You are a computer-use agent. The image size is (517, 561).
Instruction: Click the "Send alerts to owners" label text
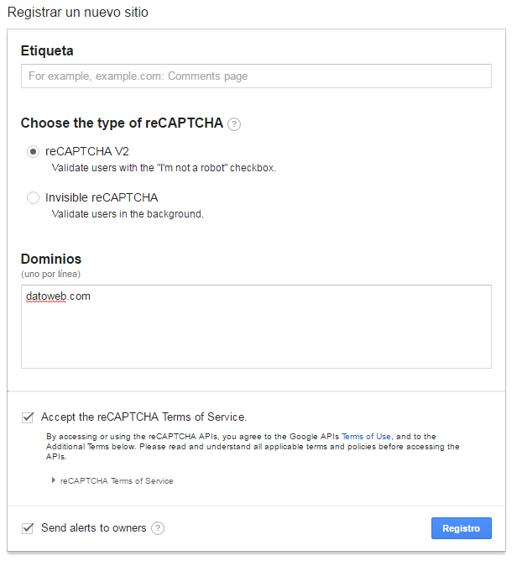point(94,528)
